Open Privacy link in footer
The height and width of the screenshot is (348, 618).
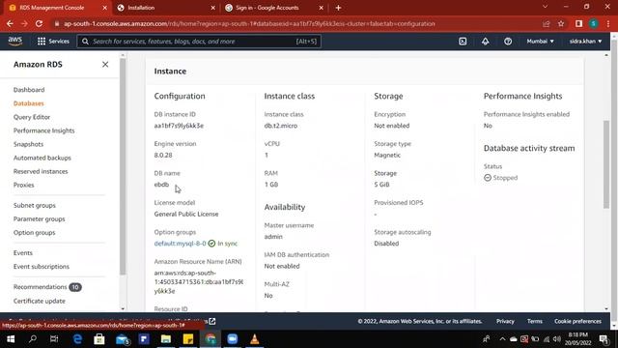pos(505,321)
